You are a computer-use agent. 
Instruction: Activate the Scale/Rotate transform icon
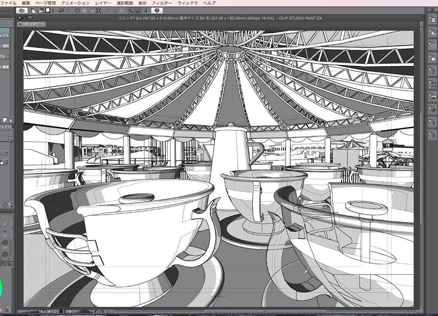click(98, 11)
